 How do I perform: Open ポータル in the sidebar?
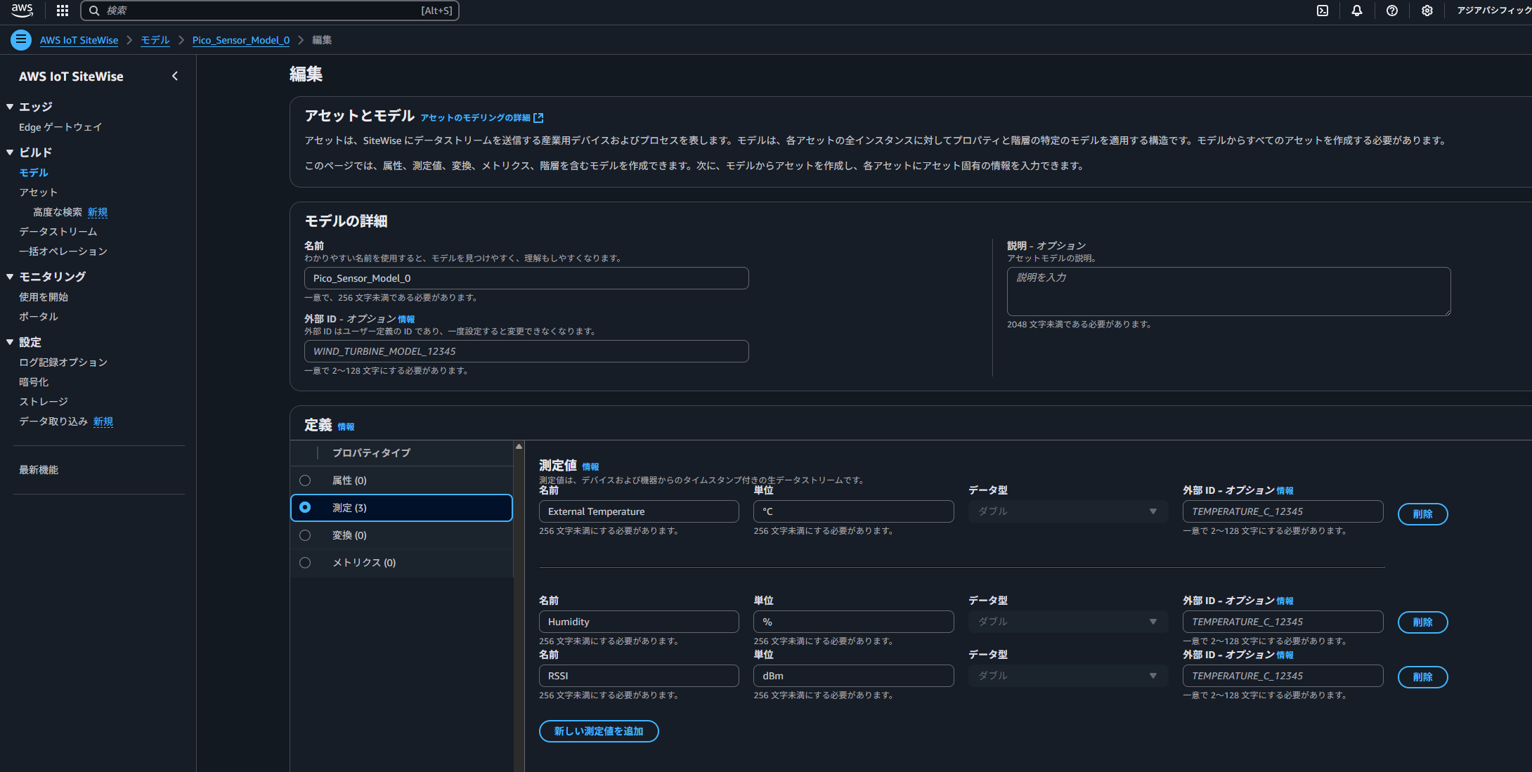pos(39,317)
